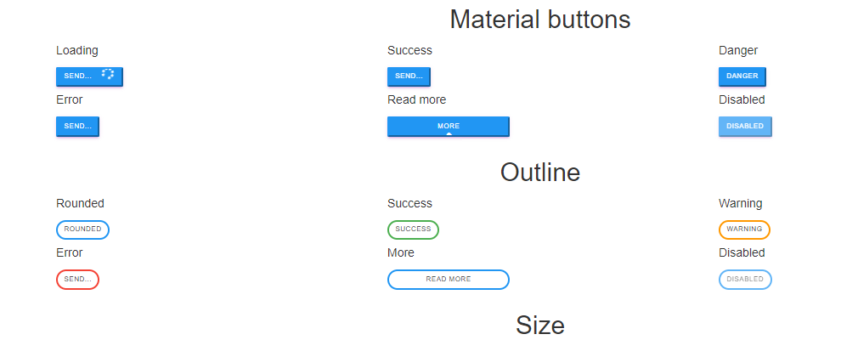Click the blue DANGER button
Viewport: 858px width, 340px height.
[x=742, y=76]
